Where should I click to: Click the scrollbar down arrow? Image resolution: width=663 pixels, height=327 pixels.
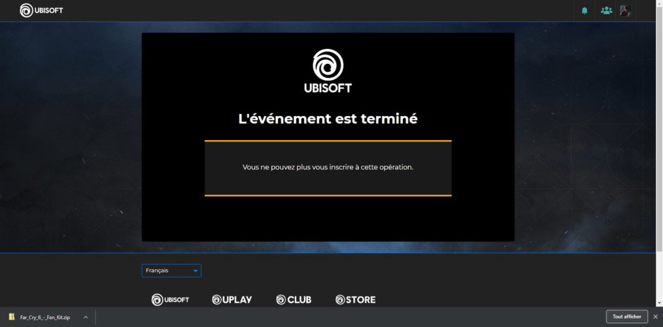[x=659, y=303]
